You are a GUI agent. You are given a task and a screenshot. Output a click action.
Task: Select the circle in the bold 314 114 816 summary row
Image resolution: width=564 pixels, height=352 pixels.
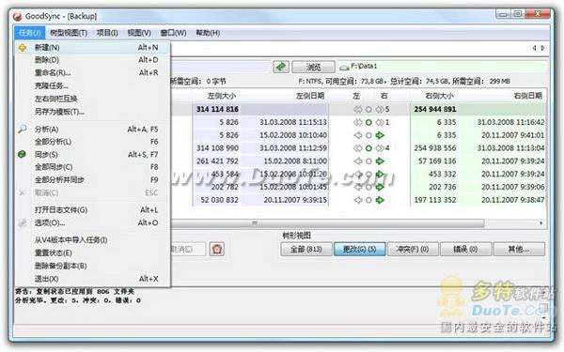click(x=368, y=110)
